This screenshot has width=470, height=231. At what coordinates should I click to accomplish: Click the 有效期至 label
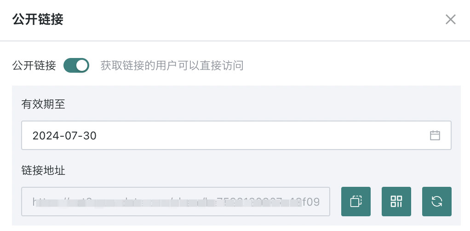point(43,104)
